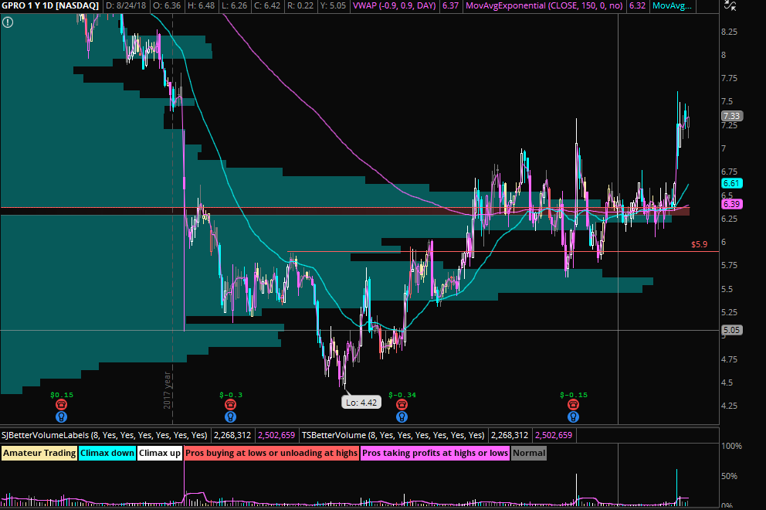Viewport: 766px width, 510px height.
Task: Select the VWAP study label in the header
Action: pos(395,6)
